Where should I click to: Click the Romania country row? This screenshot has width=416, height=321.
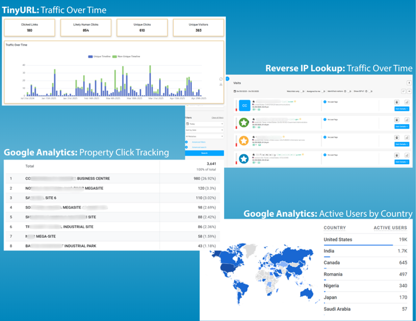tap(366, 274)
